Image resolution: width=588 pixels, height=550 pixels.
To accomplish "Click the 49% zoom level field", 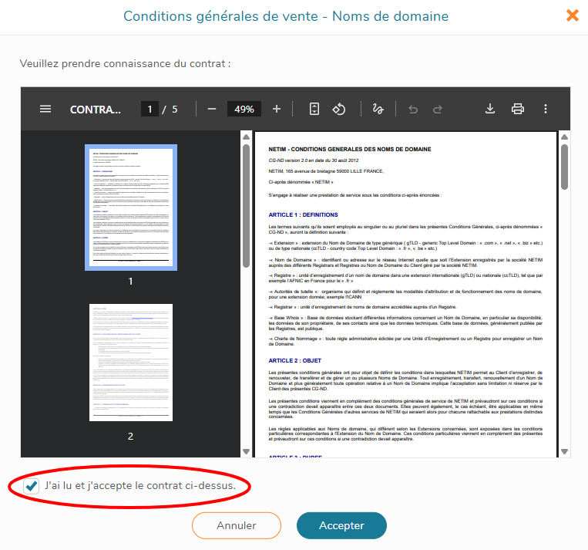I will pyautogui.click(x=244, y=109).
